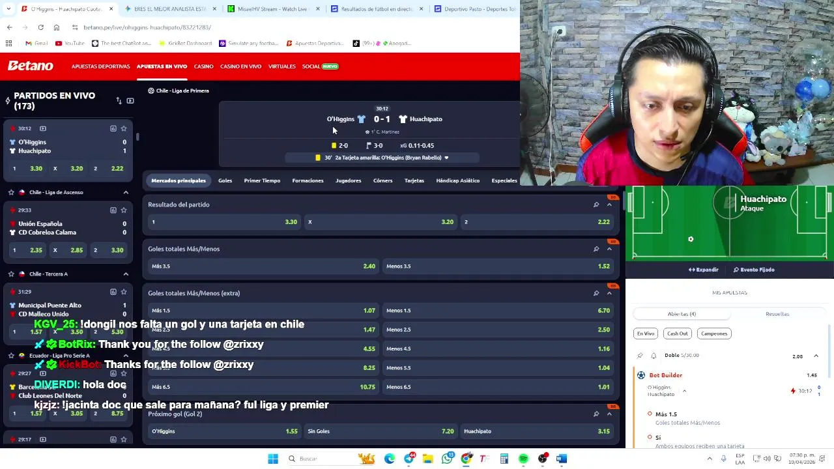The image size is (834, 469).
Task: Collapse Goles totales Más/Menos (extra) market
Action: (609, 293)
